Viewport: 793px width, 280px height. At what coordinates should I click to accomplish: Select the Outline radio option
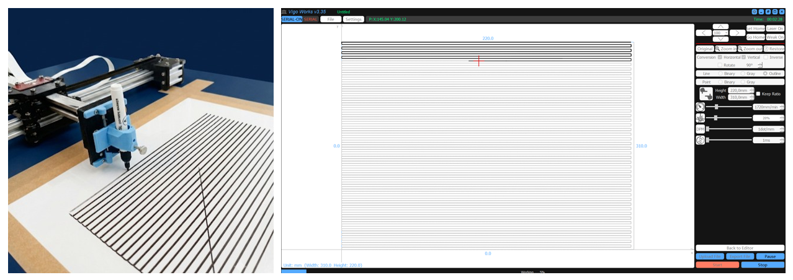[765, 73]
